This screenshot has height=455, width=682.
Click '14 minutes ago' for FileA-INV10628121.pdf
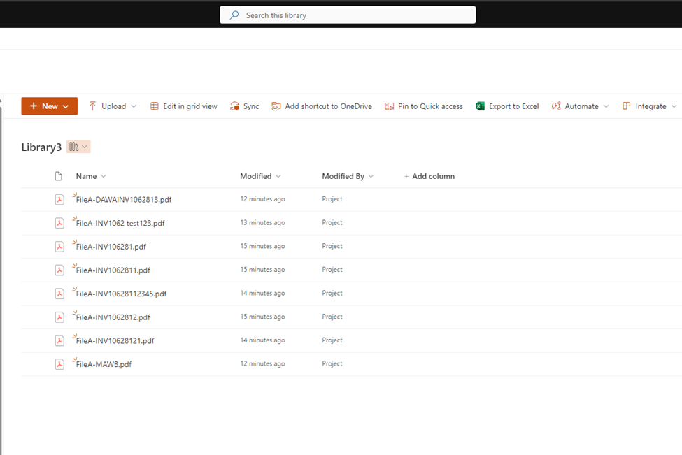pos(263,340)
